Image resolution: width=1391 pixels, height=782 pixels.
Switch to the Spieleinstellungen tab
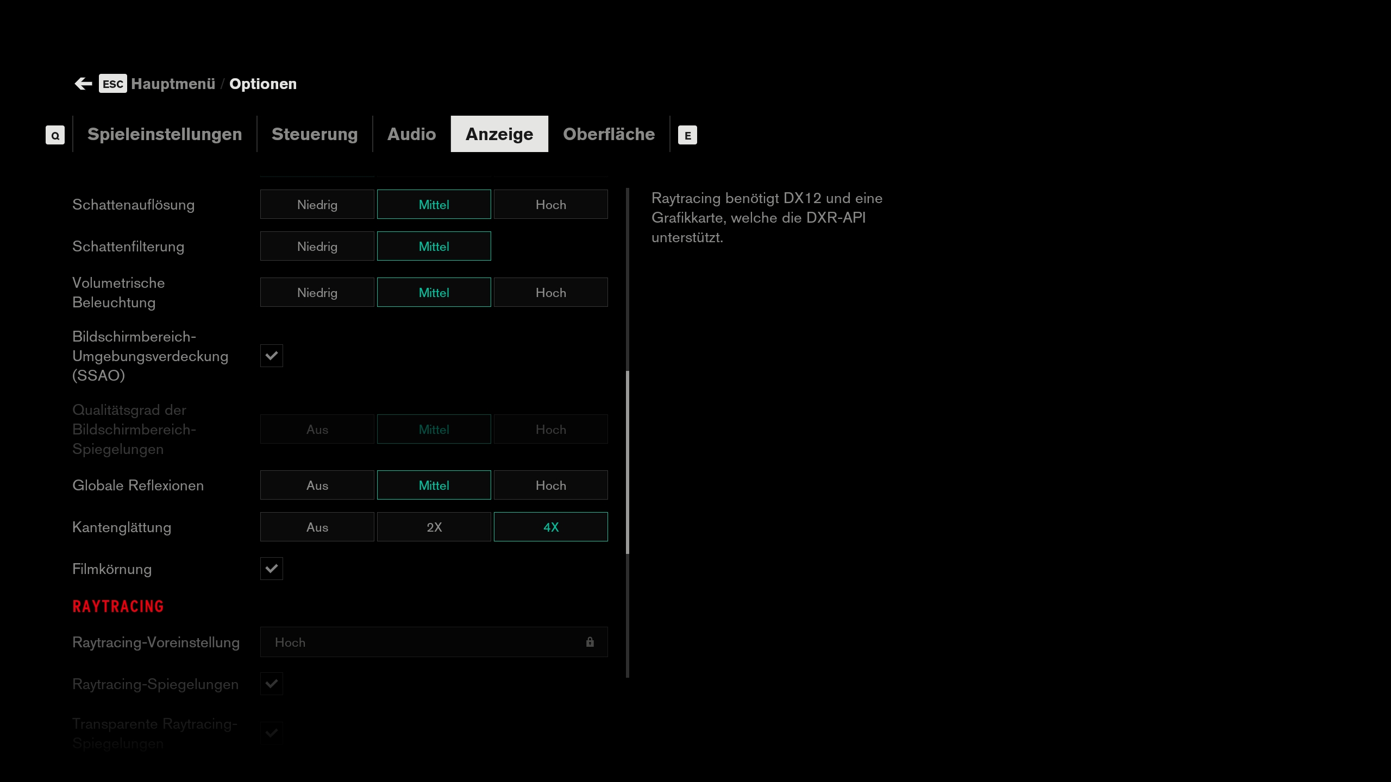click(x=165, y=134)
